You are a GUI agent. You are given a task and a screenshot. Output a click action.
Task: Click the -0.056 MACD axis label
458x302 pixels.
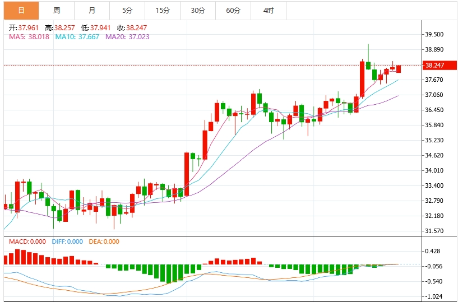pyautogui.click(x=433, y=266)
